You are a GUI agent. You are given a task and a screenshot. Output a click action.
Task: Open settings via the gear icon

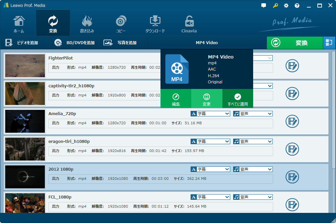pyautogui.click(x=286, y=6)
